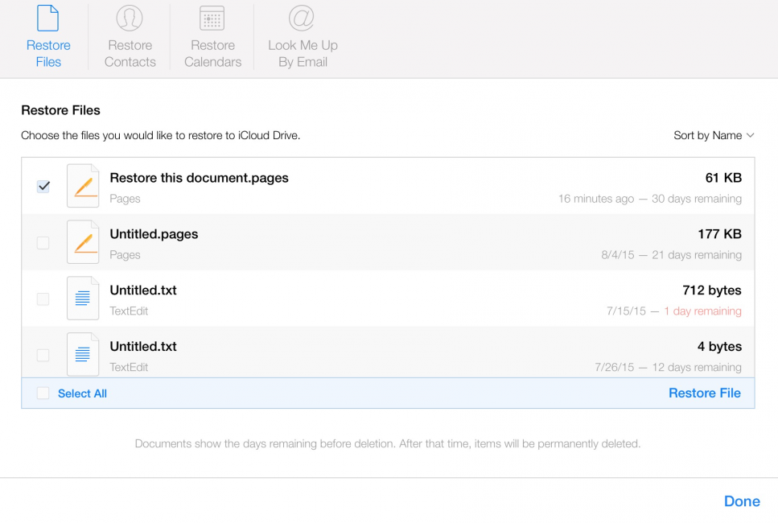This screenshot has height=523, width=778.
Task: Select the Restore Calendars calendar icon
Action: click(212, 19)
